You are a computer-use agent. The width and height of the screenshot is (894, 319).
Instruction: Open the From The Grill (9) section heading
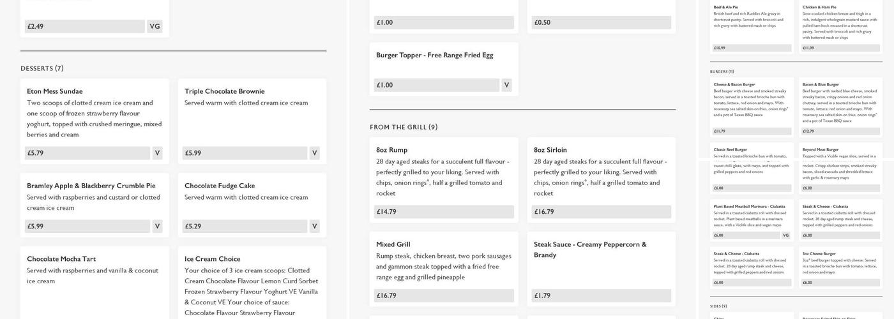click(404, 127)
